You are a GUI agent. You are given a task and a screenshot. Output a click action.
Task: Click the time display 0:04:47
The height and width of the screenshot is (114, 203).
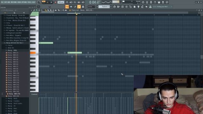pyautogui.click(x=94, y=2)
